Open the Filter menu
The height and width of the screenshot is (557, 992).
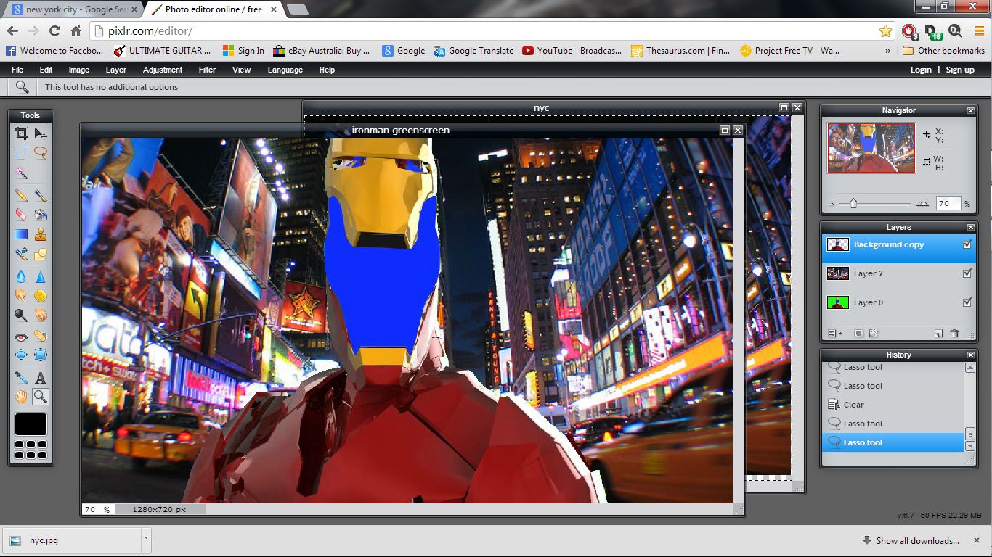point(207,70)
